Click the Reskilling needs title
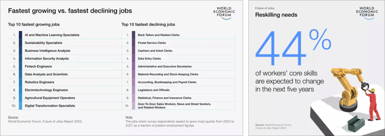 coord(276,15)
